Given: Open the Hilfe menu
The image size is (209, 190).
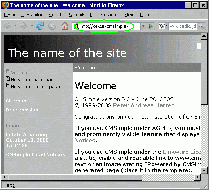Looking at the screenshot, I should (144, 14).
